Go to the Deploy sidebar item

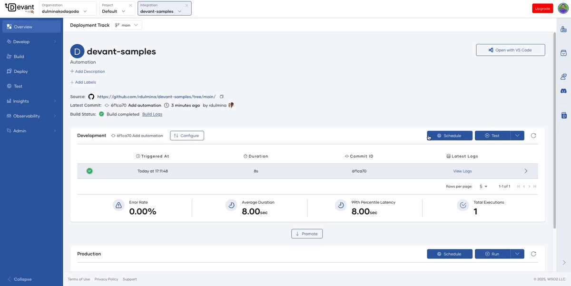(31, 71)
